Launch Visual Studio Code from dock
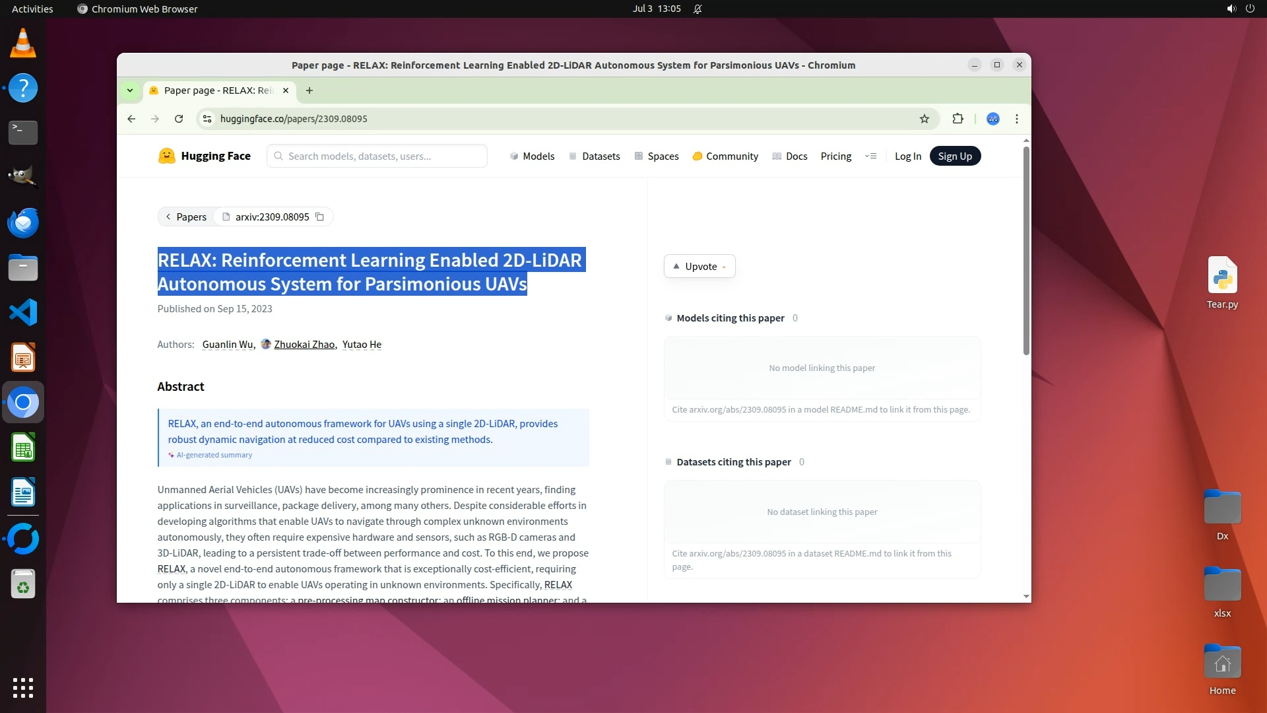This screenshot has height=713, width=1267. (x=23, y=312)
